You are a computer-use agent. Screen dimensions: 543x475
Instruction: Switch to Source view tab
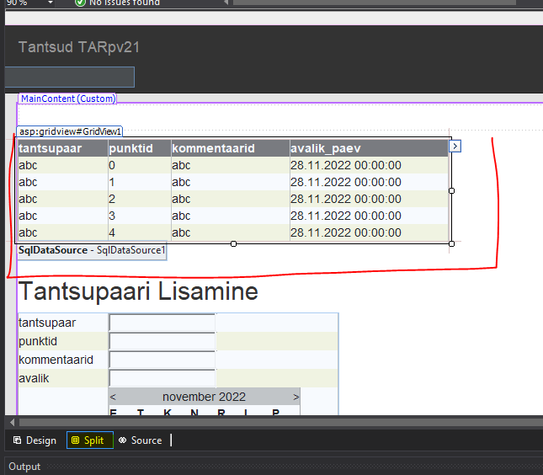(x=140, y=440)
